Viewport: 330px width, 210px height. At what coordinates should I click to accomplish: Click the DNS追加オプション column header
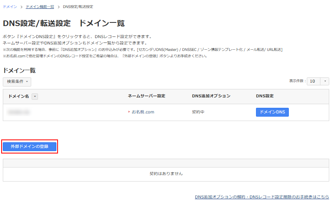point(211,96)
